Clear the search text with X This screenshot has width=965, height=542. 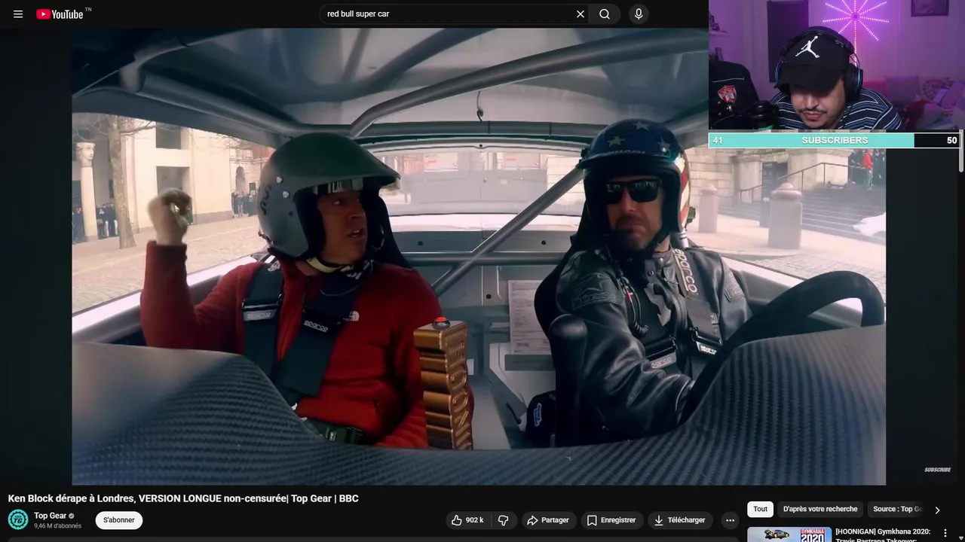[581, 14]
